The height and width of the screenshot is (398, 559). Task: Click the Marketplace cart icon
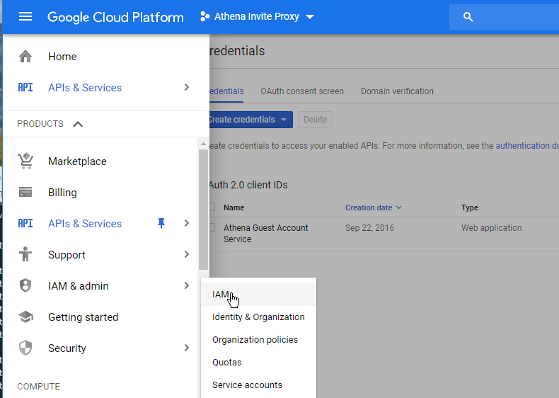pyautogui.click(x=25, y=161)
